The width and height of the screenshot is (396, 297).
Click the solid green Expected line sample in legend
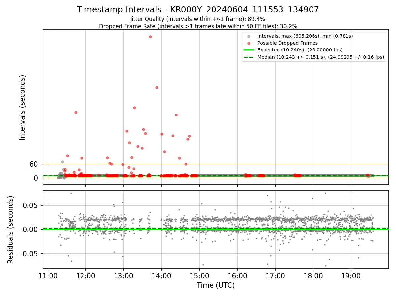249,50
